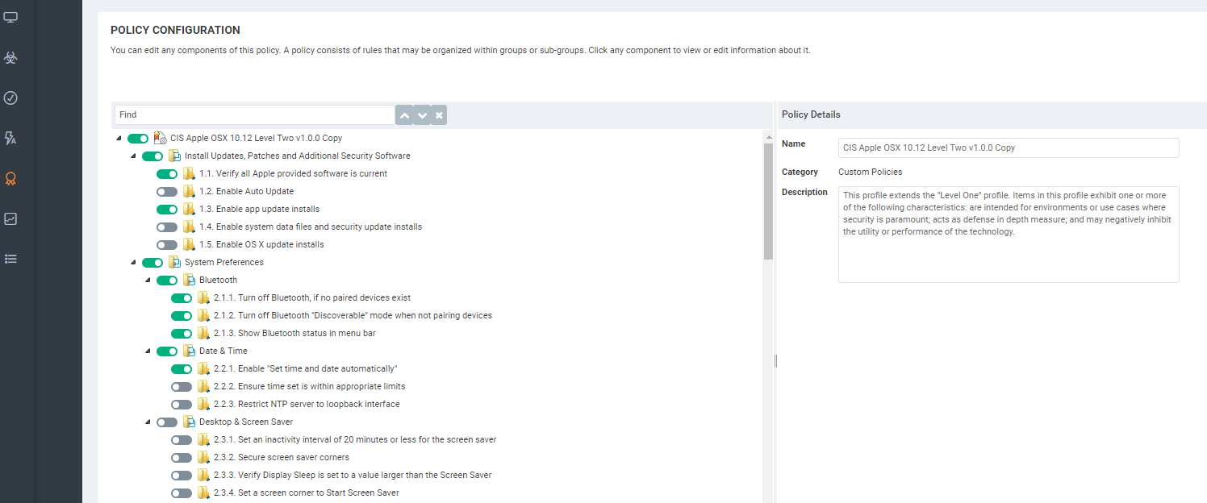Click the rule icon for 2.2.2 Ensure time set

[203, 386]
